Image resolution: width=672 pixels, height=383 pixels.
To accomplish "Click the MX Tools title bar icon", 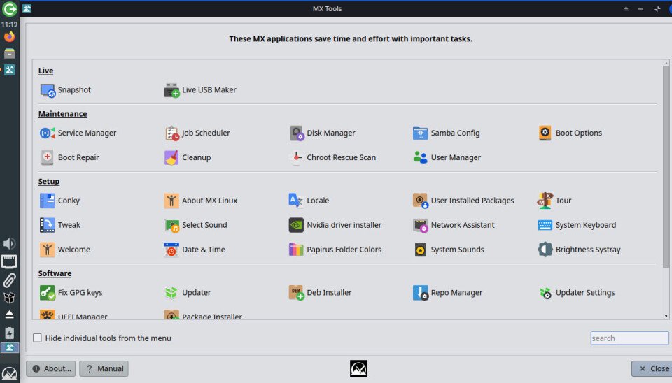I will point(27,8).
